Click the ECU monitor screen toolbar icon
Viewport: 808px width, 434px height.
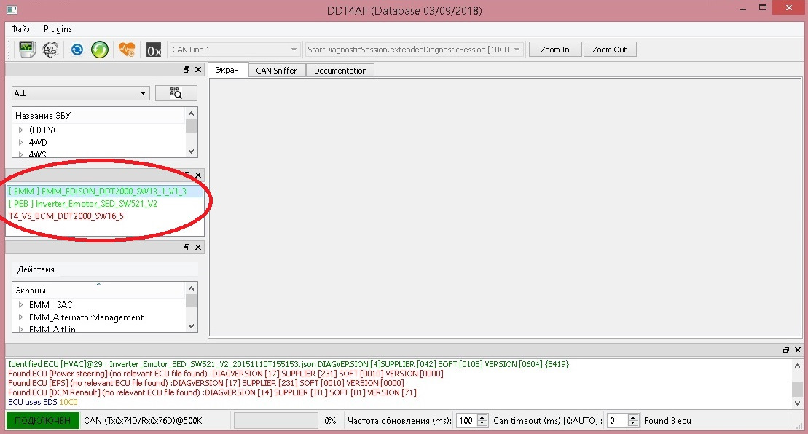(27, 50)
